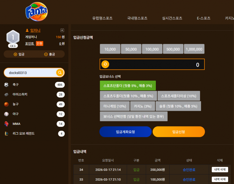Choose the basketball 농구 icon
Image resolution: width=234 pixels, height=184 pixels.
pos(6,104)
